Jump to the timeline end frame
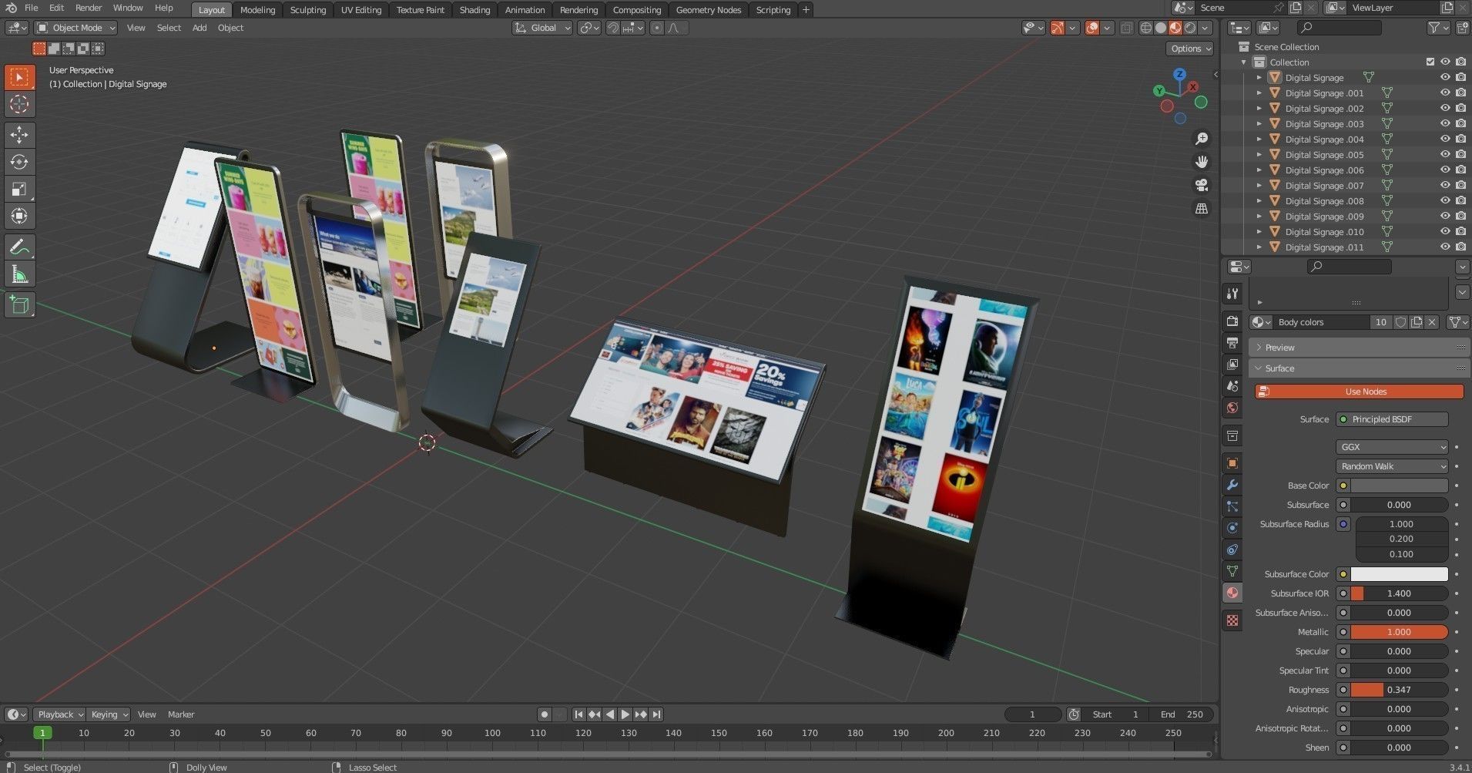The width and height of the screenshot is (1472, 773). point(656,714)
